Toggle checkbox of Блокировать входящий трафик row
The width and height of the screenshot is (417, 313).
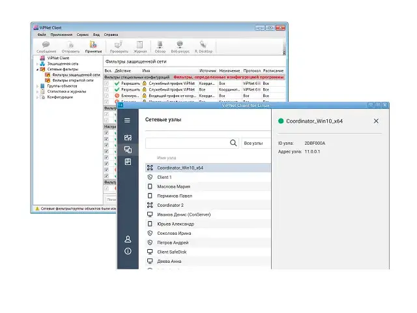click(107, 96)
